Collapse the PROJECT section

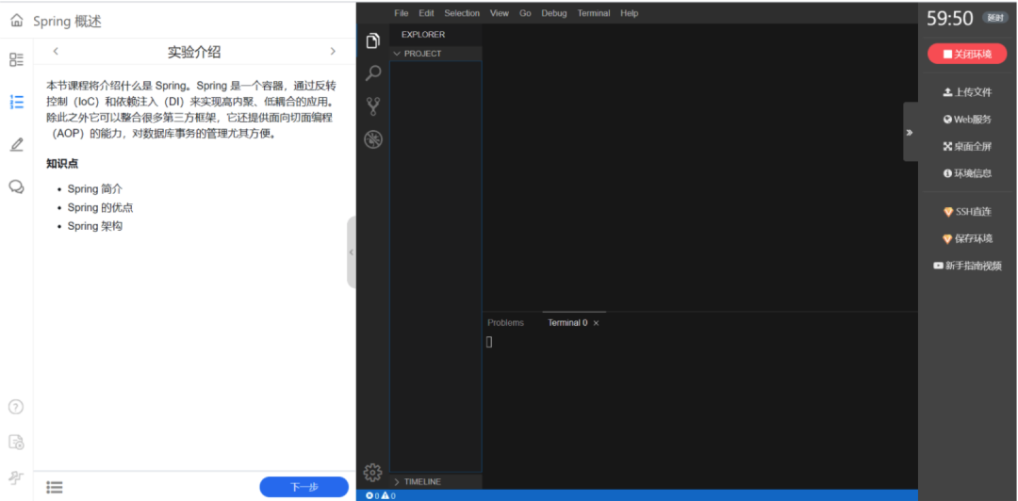pos(435,54)
